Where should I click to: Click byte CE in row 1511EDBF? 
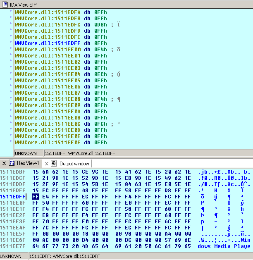[x=85, y=172]
